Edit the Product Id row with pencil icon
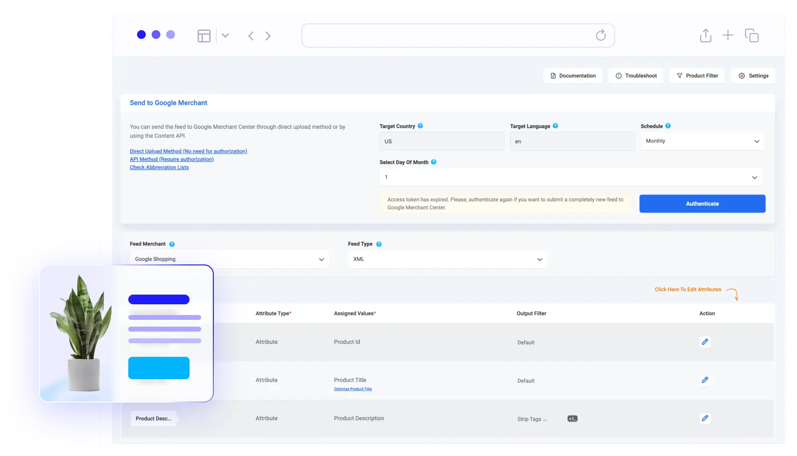797x456 pixels. 705,342
